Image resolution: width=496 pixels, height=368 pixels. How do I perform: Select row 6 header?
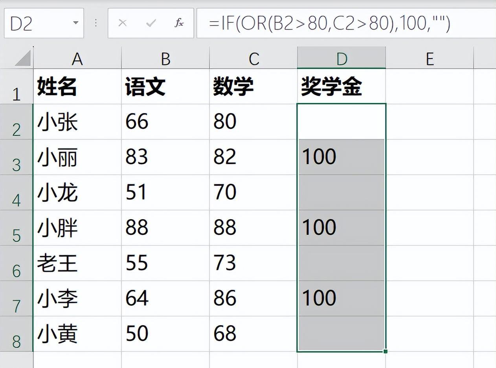(17, 263)
